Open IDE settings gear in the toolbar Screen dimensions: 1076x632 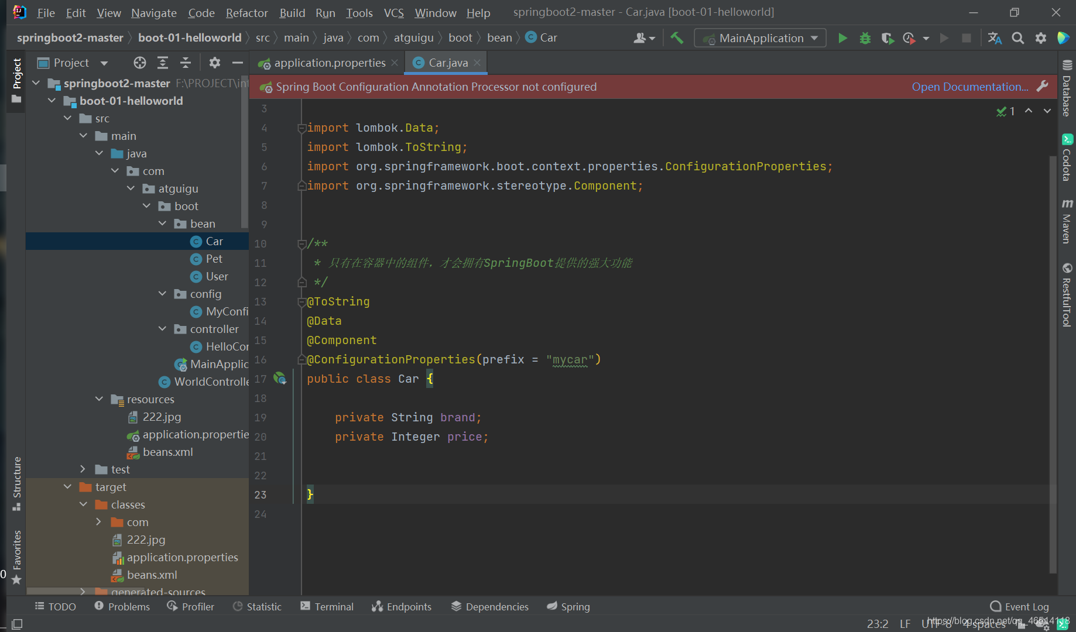coord(1041,38)
